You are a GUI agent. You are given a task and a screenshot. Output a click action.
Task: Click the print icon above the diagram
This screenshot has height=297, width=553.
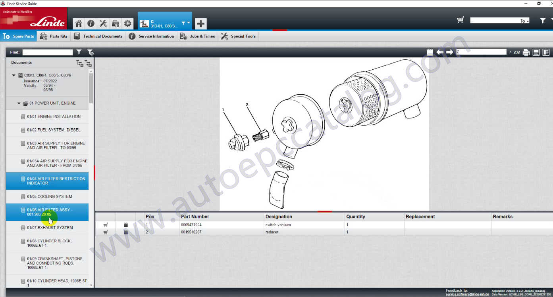coord(526,52)
